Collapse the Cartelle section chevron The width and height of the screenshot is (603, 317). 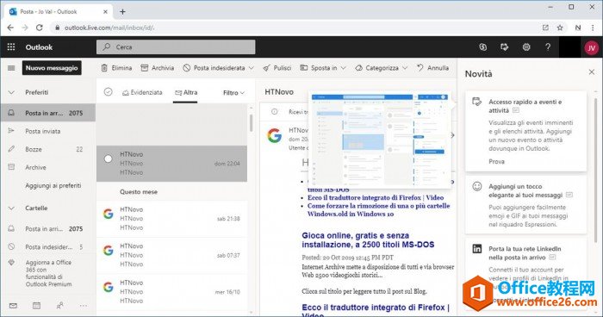click(x=11, y=208)
